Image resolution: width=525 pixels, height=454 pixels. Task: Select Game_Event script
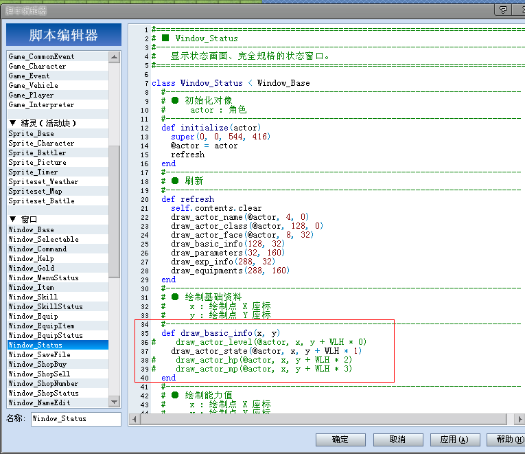[x=58, y=76]
